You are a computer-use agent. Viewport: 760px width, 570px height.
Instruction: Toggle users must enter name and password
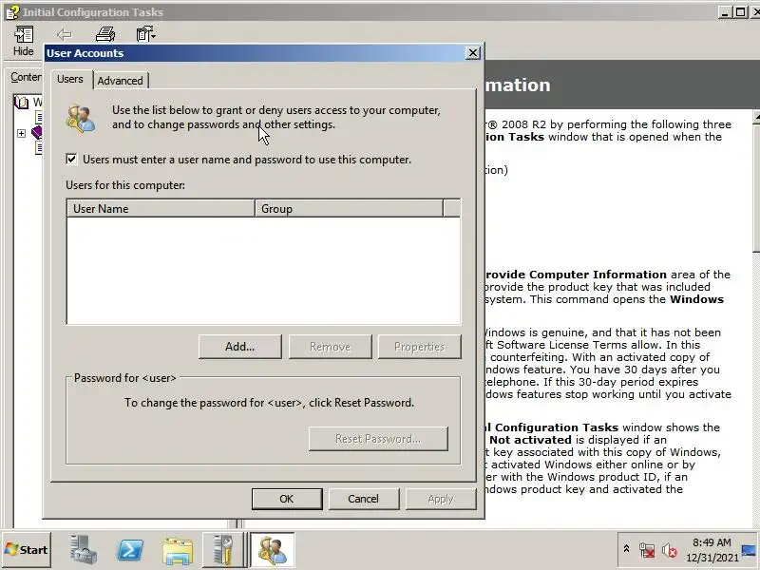pyautogui.click(x=71, y=159)
